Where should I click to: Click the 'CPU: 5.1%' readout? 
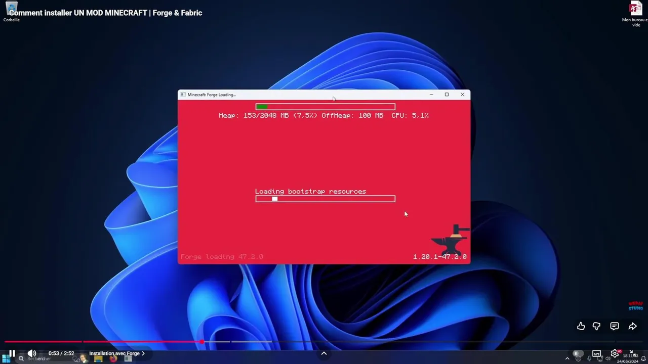click(410, 115)
